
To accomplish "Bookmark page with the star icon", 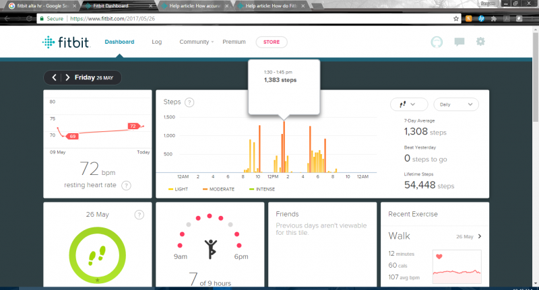I will coord(456,19).
